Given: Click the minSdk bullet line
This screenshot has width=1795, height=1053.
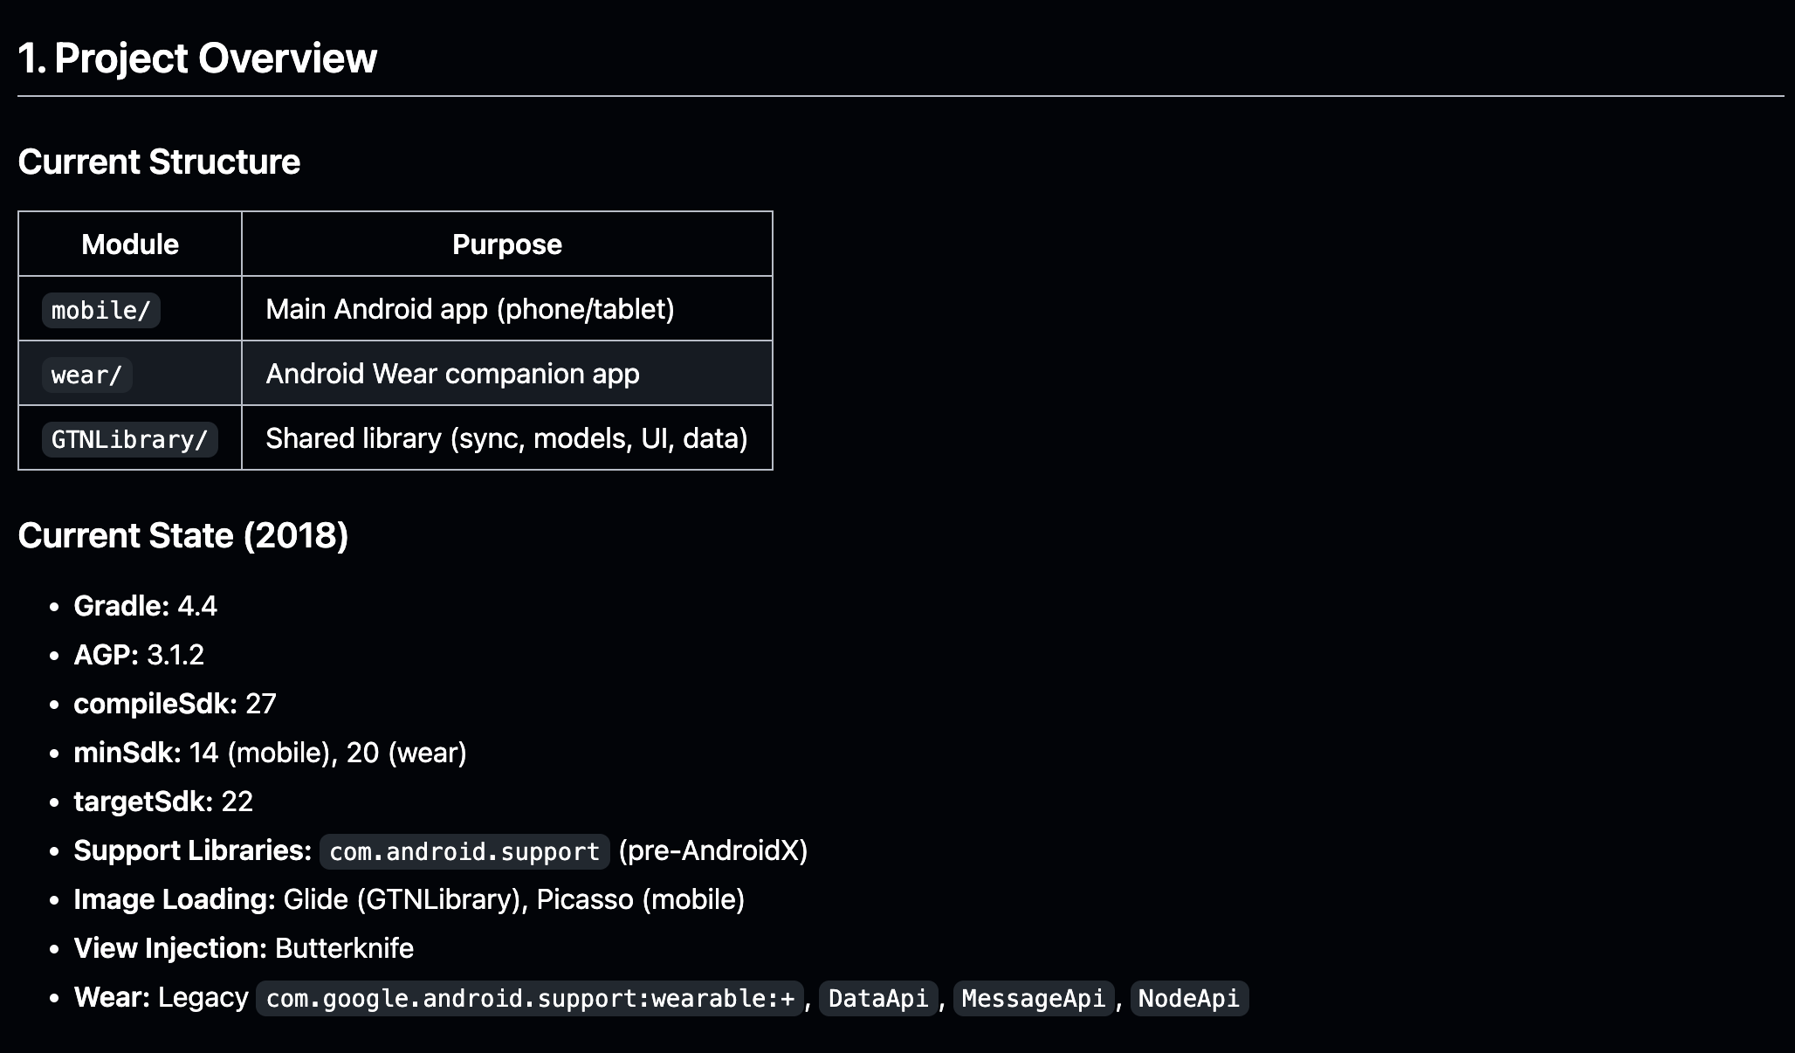Looking at the screenshot, I should point(270,753).
